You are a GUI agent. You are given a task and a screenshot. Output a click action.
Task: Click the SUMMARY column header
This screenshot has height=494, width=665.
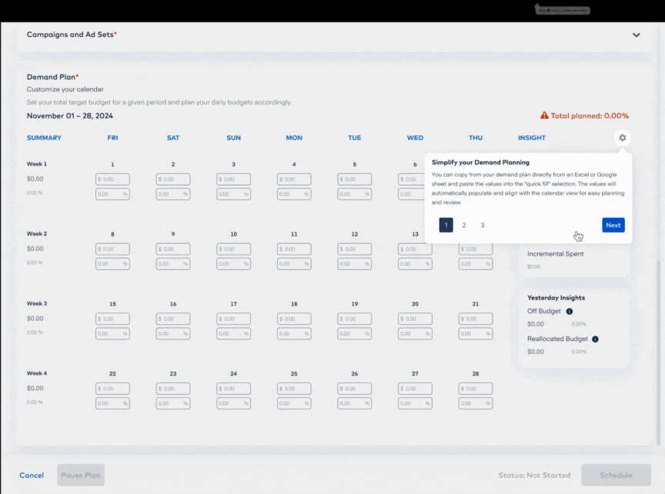[x=44, y=138]
